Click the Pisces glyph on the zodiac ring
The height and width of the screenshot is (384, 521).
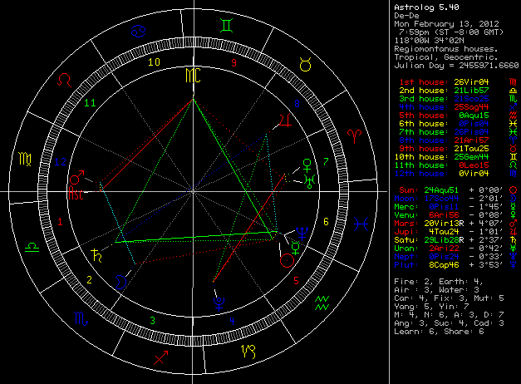[363, 224]
